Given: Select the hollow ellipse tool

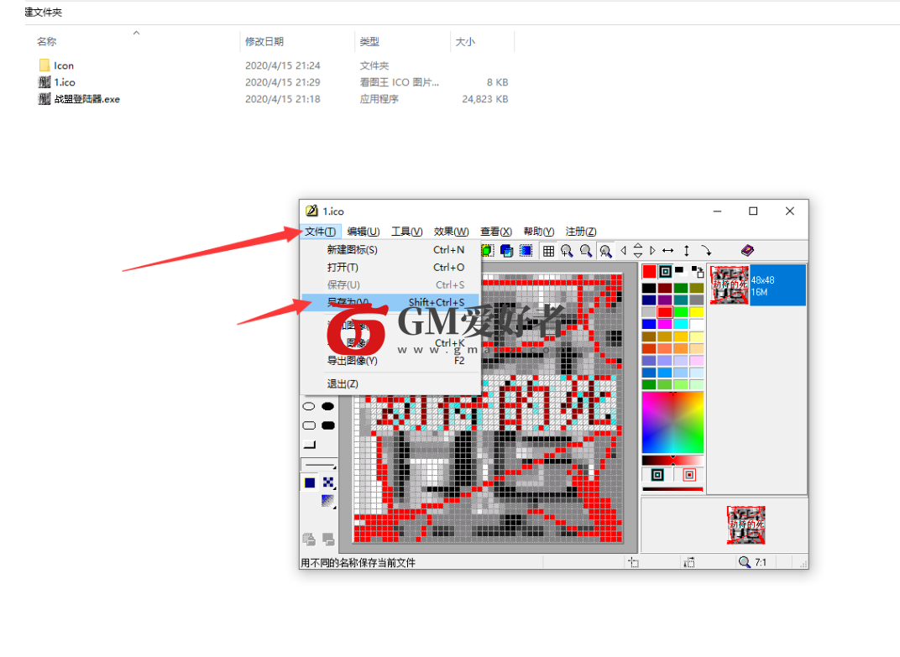Looking at the screenshot, I should pyautogui.click(x=309, y=407).
